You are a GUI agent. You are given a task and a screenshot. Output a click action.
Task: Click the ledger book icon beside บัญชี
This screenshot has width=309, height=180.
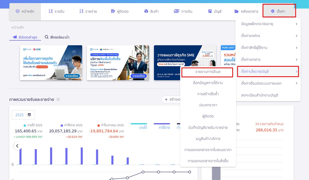210,11
